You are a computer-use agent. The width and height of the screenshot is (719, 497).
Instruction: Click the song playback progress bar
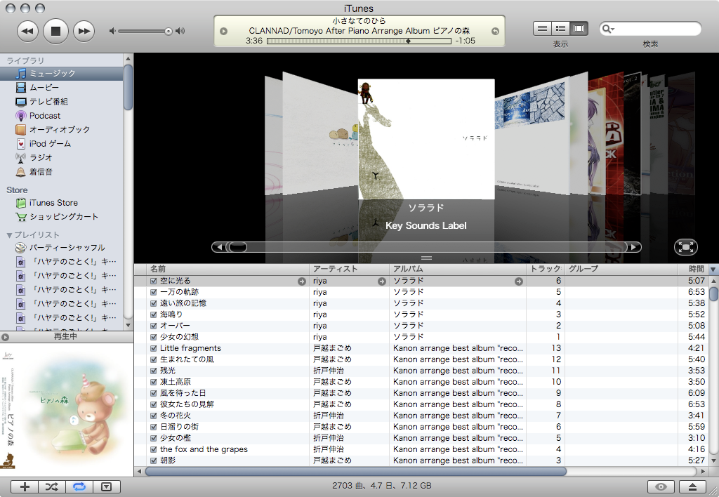click(x=359, y=41)
